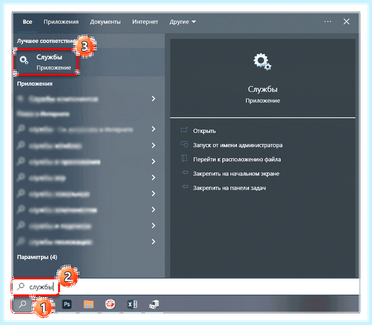Click the Параметры (4) section header
Image resolution: width=372 pixels, height=325 pixels.
(37, 257)
